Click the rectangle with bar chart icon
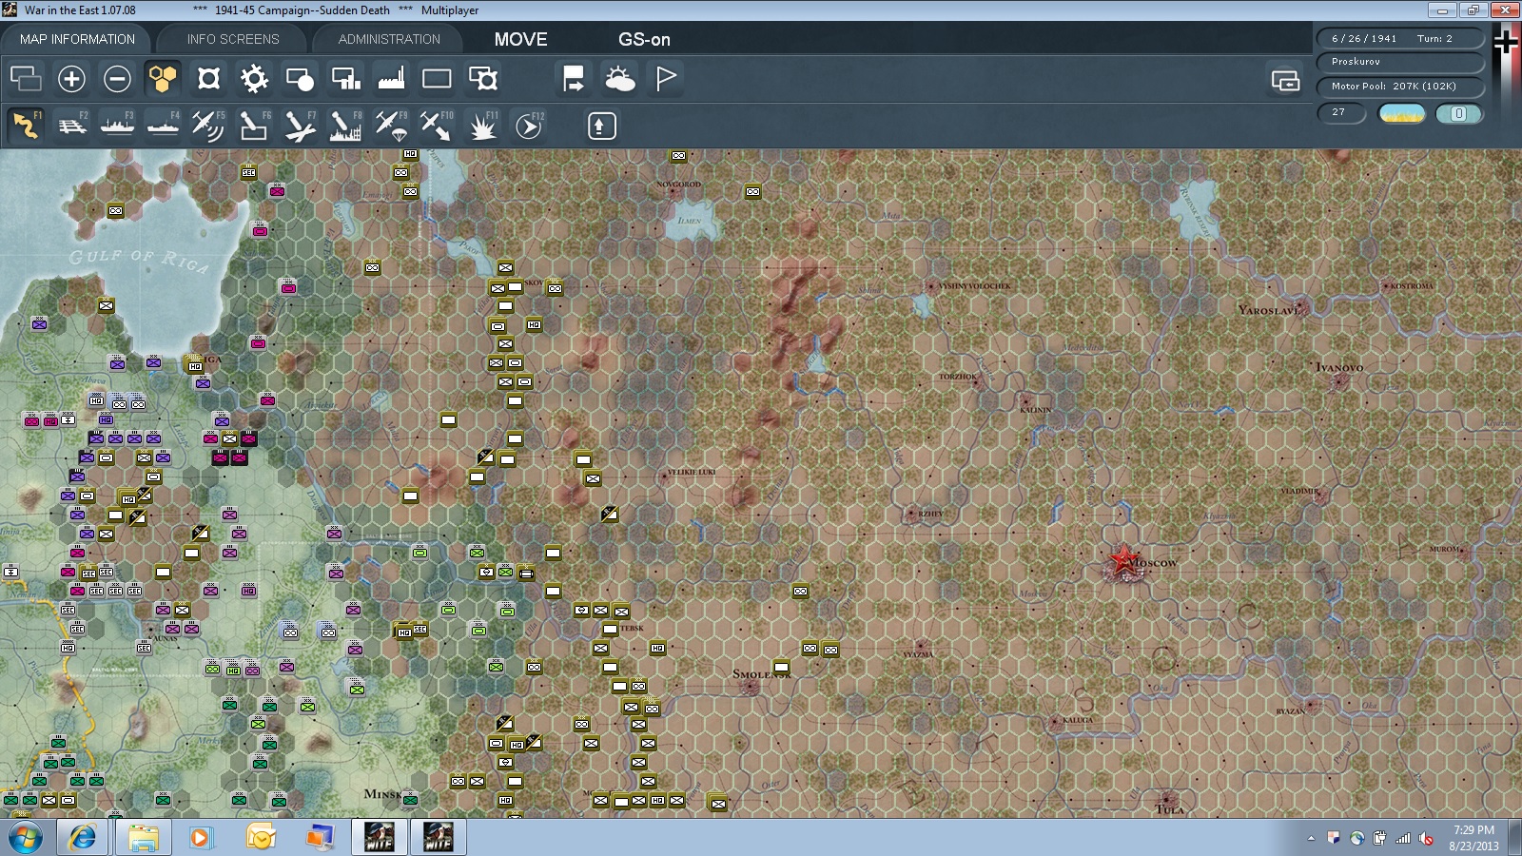The width and height of the screenshot is (1522, 856). [345, 78]
